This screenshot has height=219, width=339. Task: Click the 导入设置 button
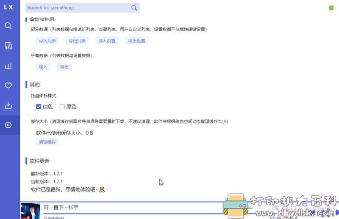tap(107, 41)
